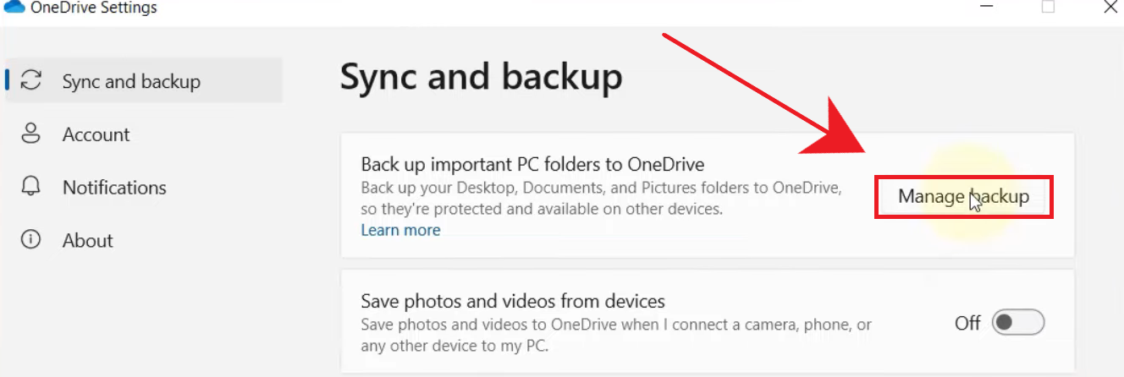Minimize the OneDrive Settings window
The height and width of the screenshot is (377, 1124).
click(986, 7)
